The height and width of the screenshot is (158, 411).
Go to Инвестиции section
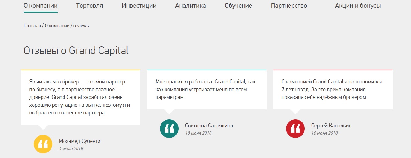pyautogui.click(x=139, y=6)
